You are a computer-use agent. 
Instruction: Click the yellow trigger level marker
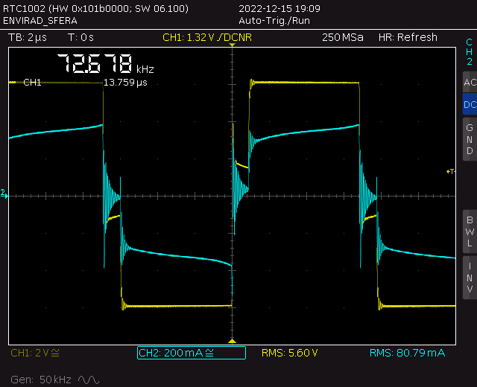pos(450,172)
